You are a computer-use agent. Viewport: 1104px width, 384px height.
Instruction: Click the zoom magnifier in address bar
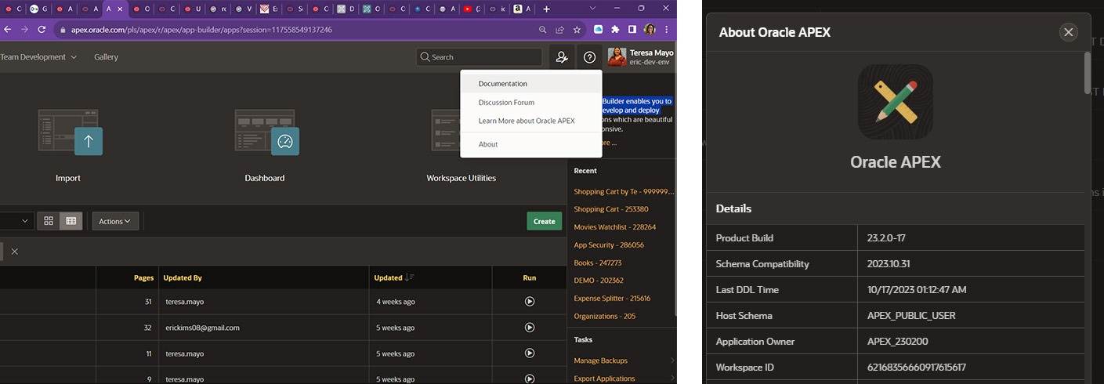point(542,30)
